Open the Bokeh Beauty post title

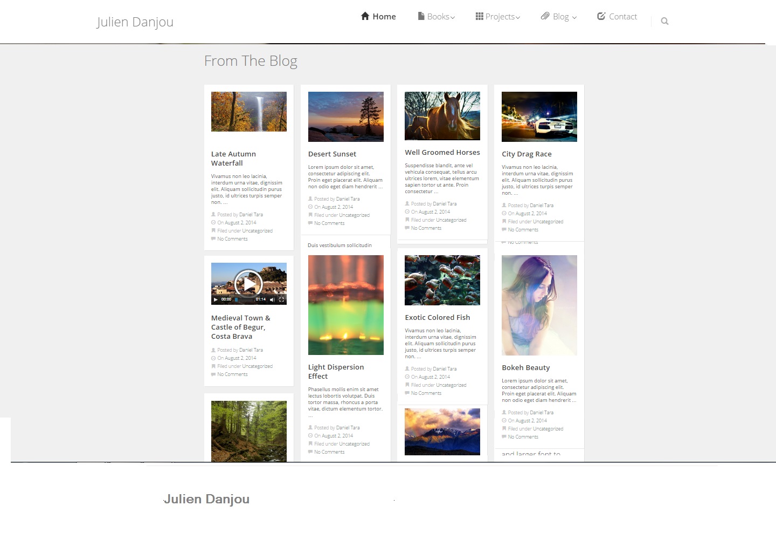tap(526, 367)
